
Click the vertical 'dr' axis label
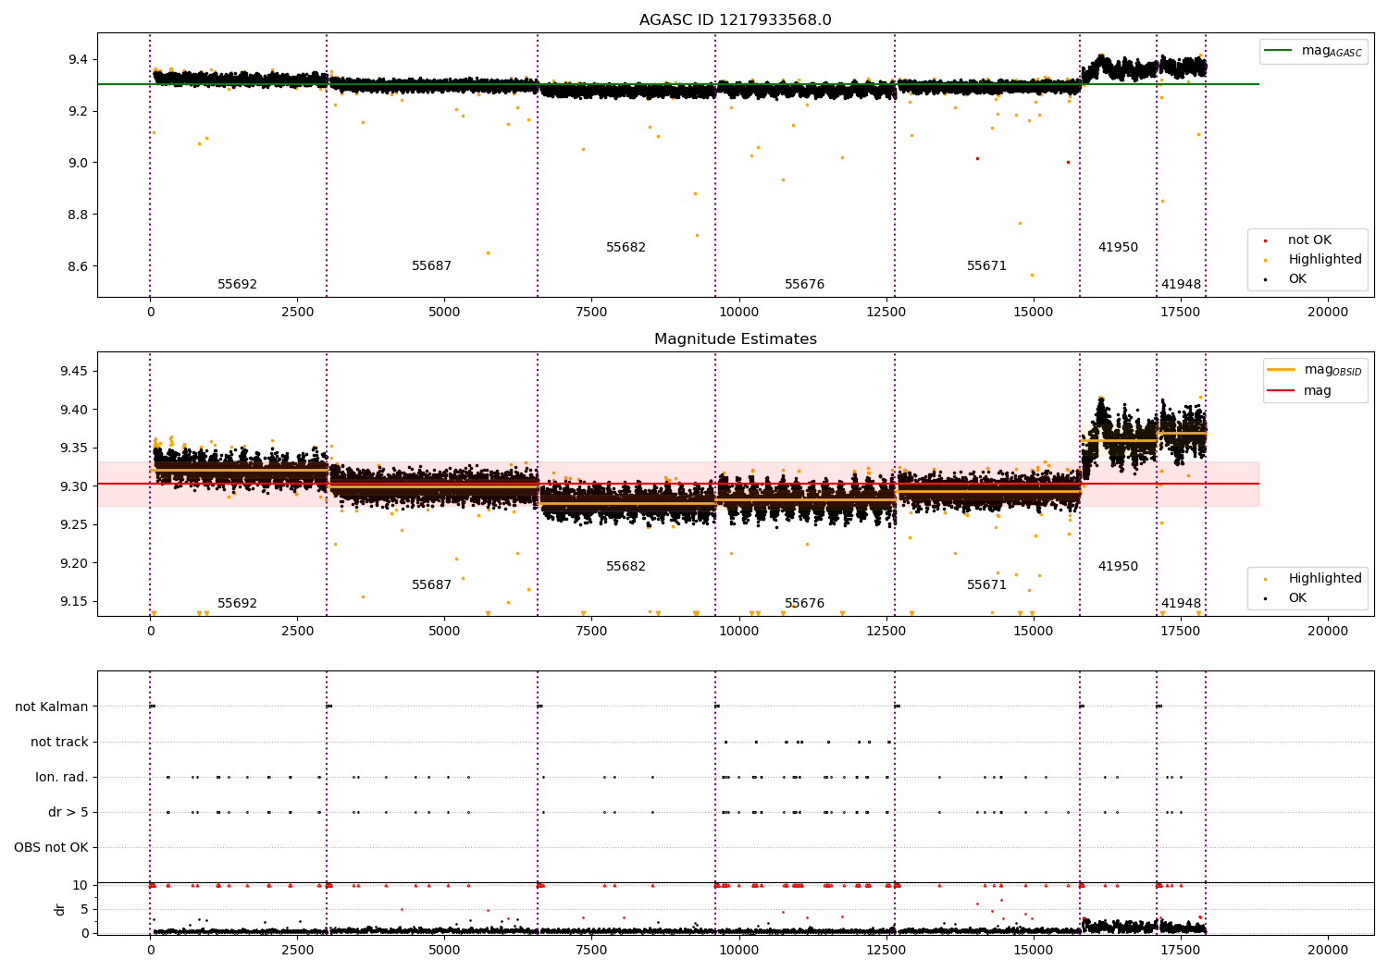[60, 909]
